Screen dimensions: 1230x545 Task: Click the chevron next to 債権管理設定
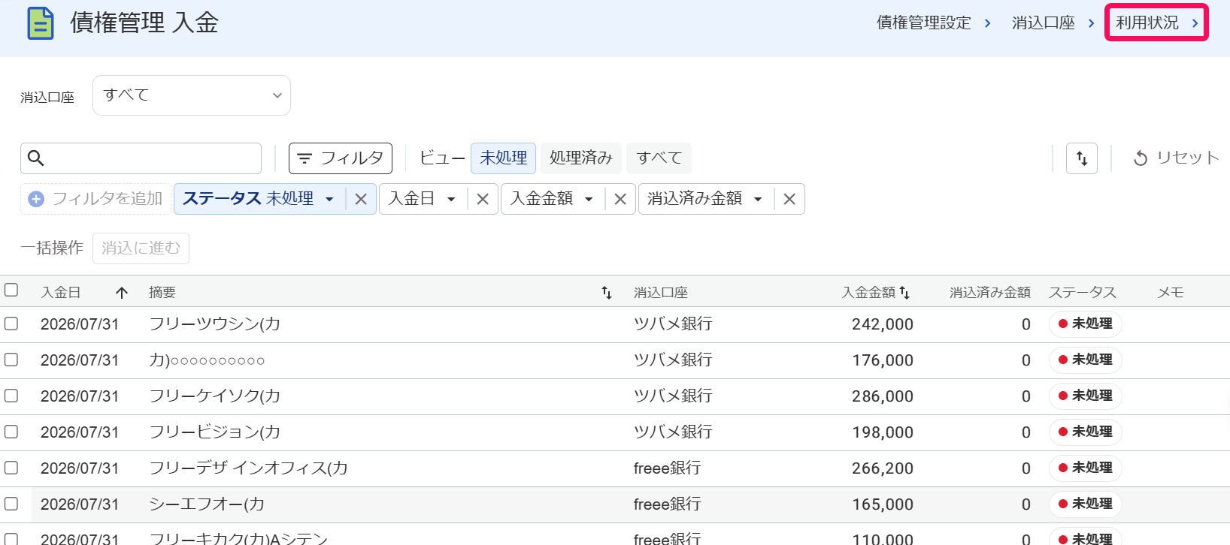coord(987,23)
